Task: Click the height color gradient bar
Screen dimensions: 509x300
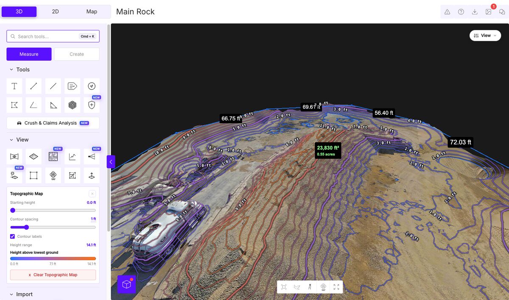Action: [53, 258]
